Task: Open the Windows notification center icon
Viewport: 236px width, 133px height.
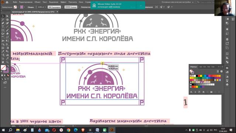Action: 231,130
